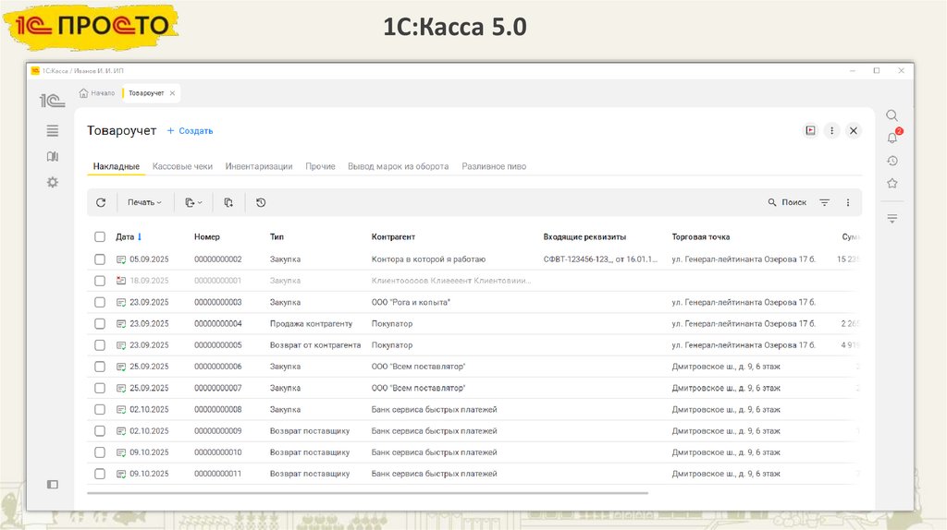Click the Поиск search button
947x530 pixels.
[x=787, y=202]
